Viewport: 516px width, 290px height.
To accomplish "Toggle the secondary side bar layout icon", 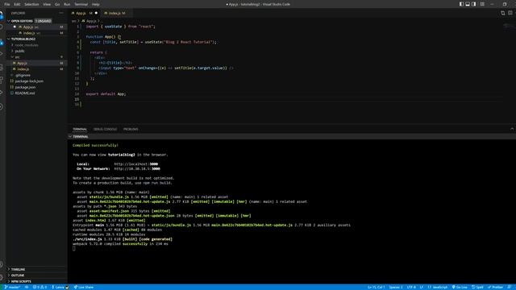I will pyautogui.click(x=474, y=4).
